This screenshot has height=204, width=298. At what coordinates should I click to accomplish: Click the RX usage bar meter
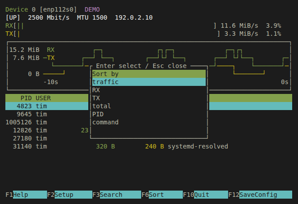[111, 25]
